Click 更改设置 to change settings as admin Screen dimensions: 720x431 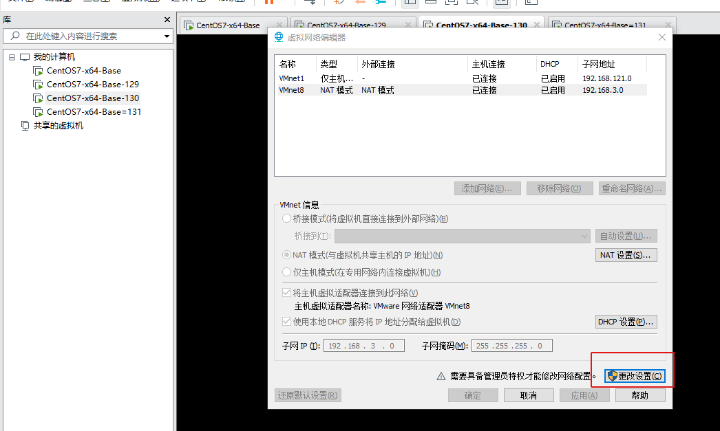click(635, 376)
